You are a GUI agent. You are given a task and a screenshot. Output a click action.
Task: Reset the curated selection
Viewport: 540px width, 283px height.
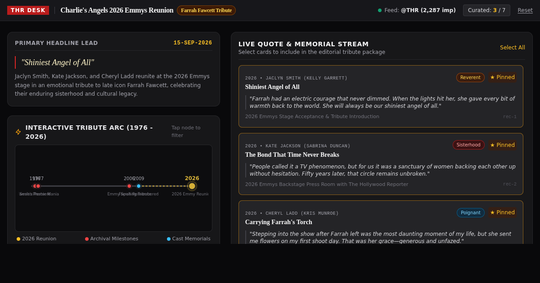point(525,10)
